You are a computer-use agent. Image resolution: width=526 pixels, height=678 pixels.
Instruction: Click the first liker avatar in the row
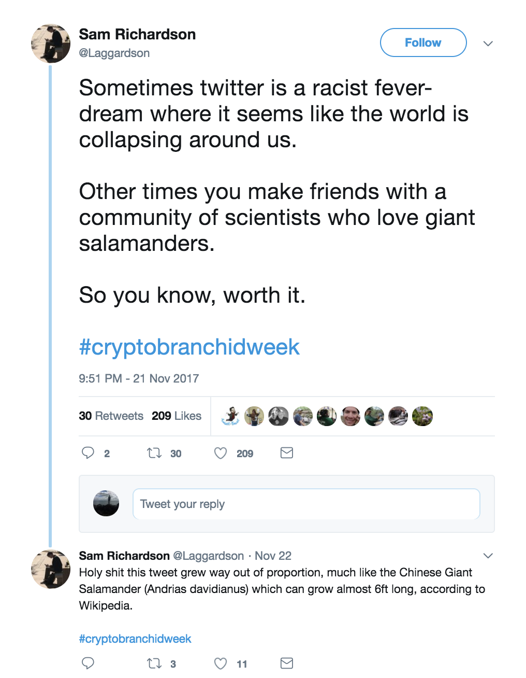click(x=230, y=416)
